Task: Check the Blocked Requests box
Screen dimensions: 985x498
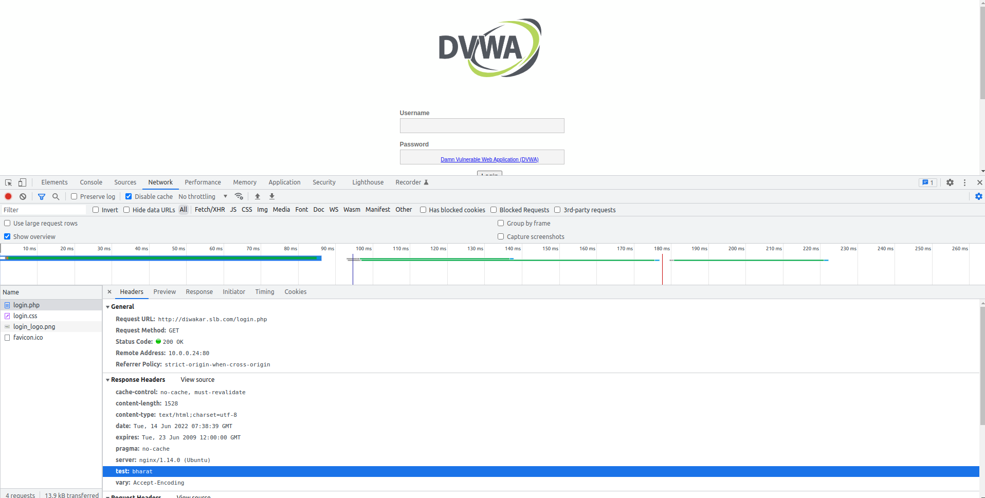Action: click(x=494, y=210)
